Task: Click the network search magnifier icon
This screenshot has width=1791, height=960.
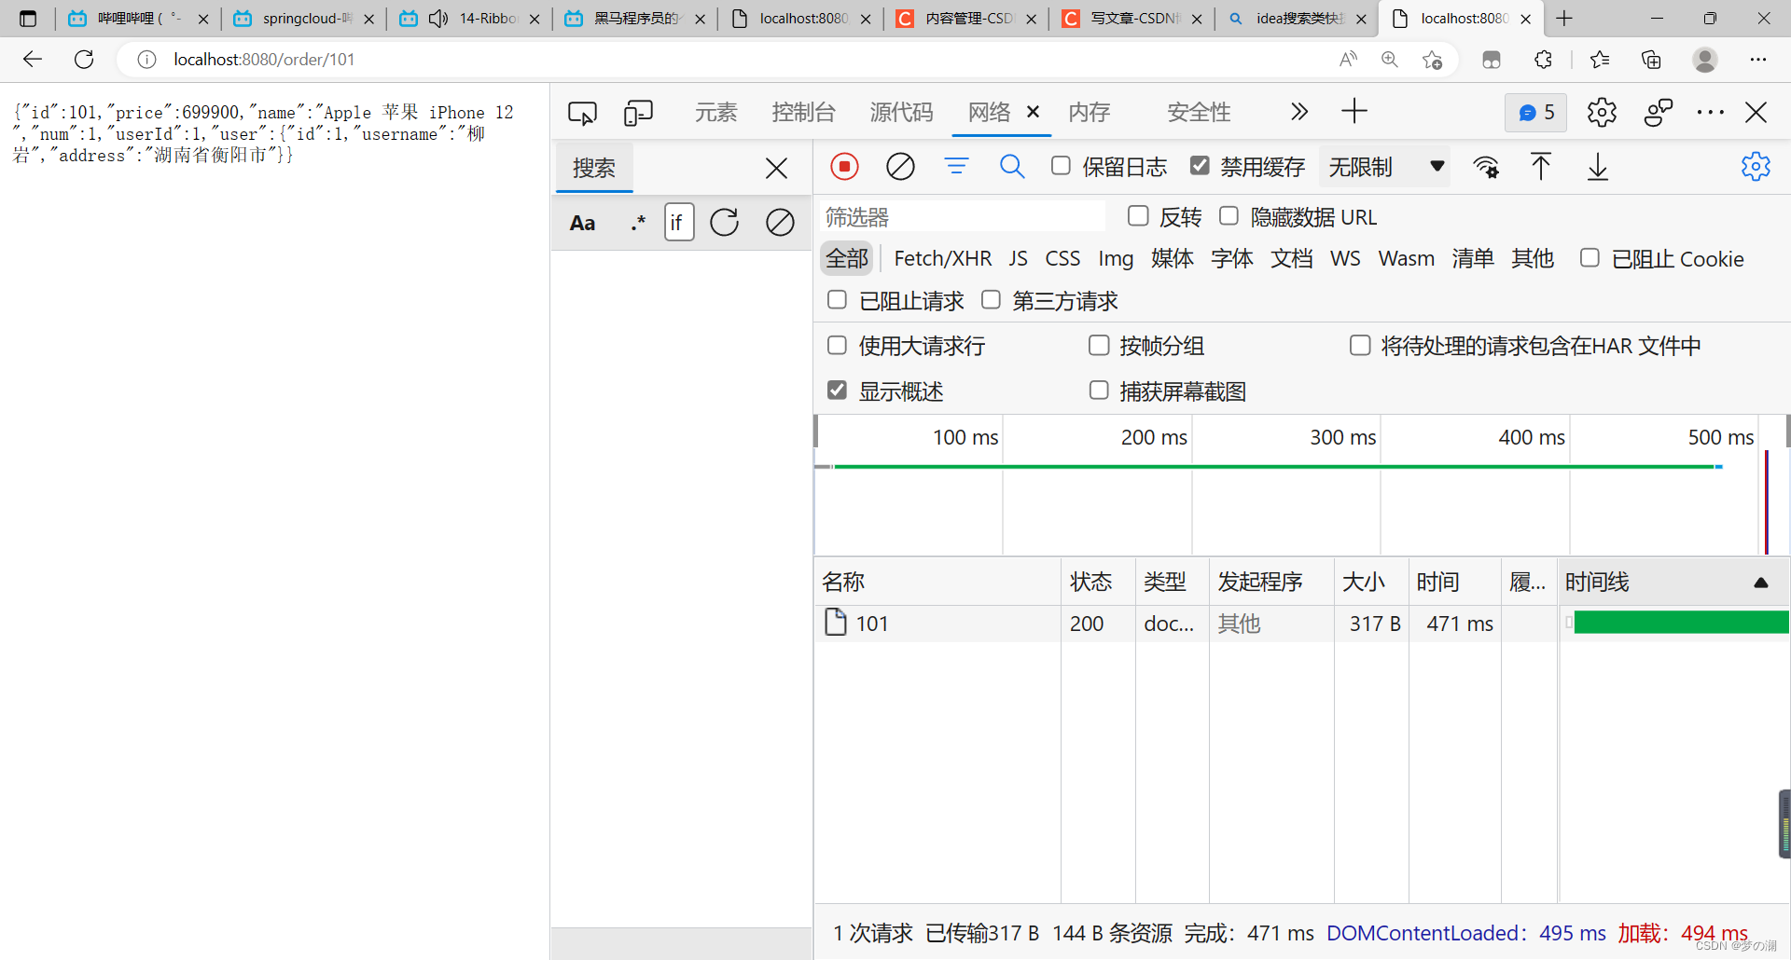Action: tap(1012, 167)
